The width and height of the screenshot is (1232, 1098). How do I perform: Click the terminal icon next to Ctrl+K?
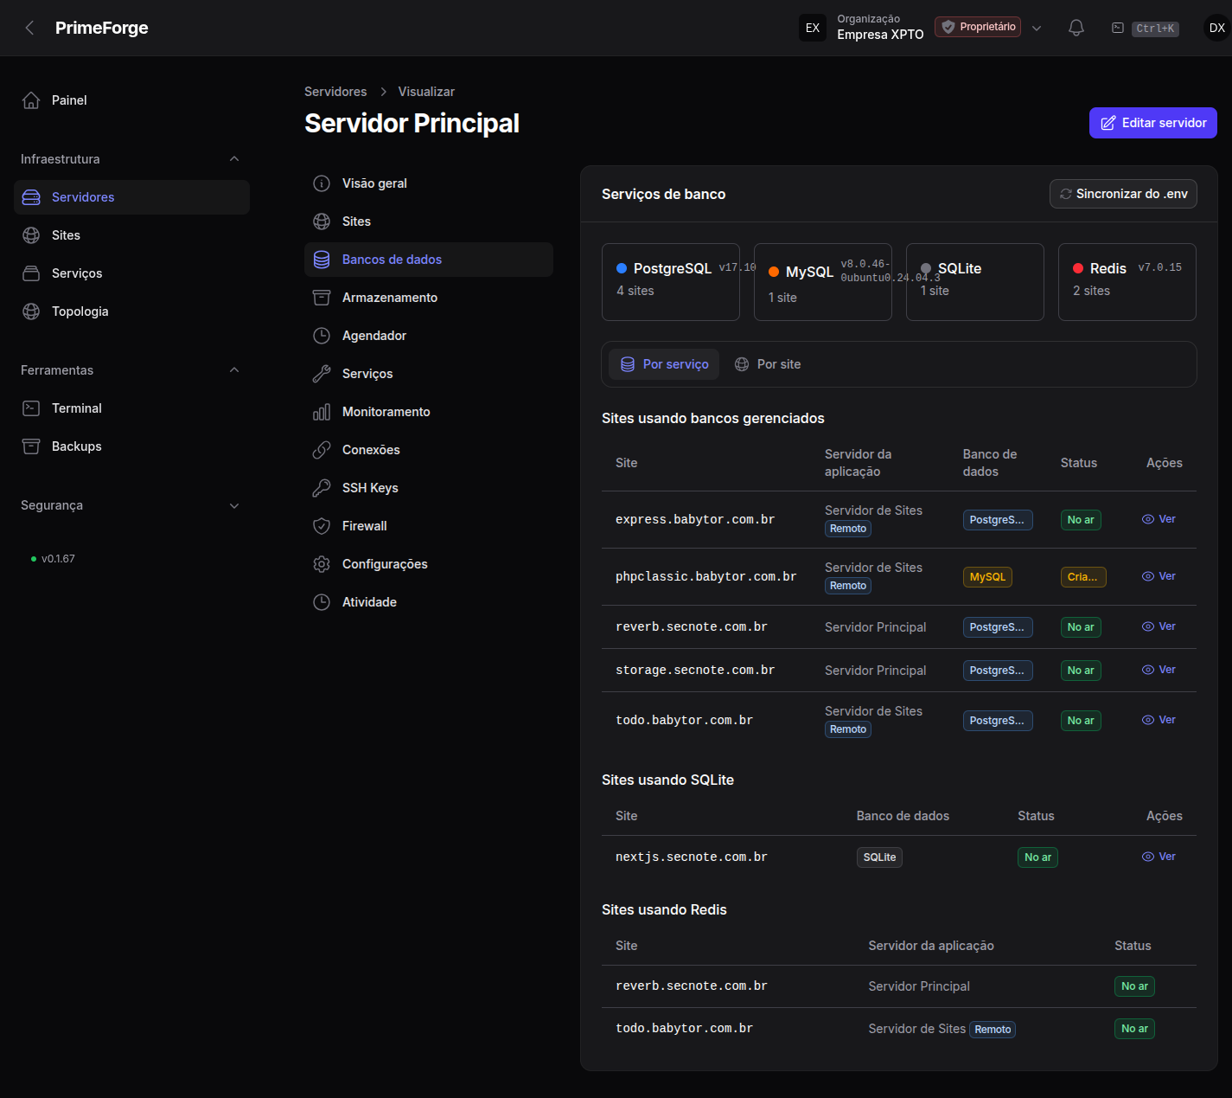[x=1118, y=28]
